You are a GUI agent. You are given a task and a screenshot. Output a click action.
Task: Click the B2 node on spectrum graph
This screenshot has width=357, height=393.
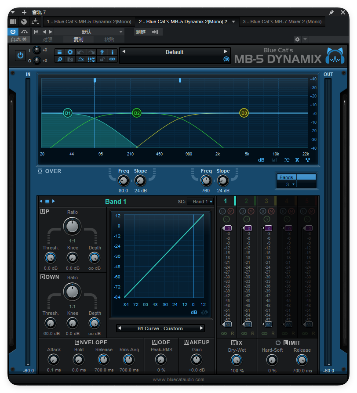pos(137,113)
